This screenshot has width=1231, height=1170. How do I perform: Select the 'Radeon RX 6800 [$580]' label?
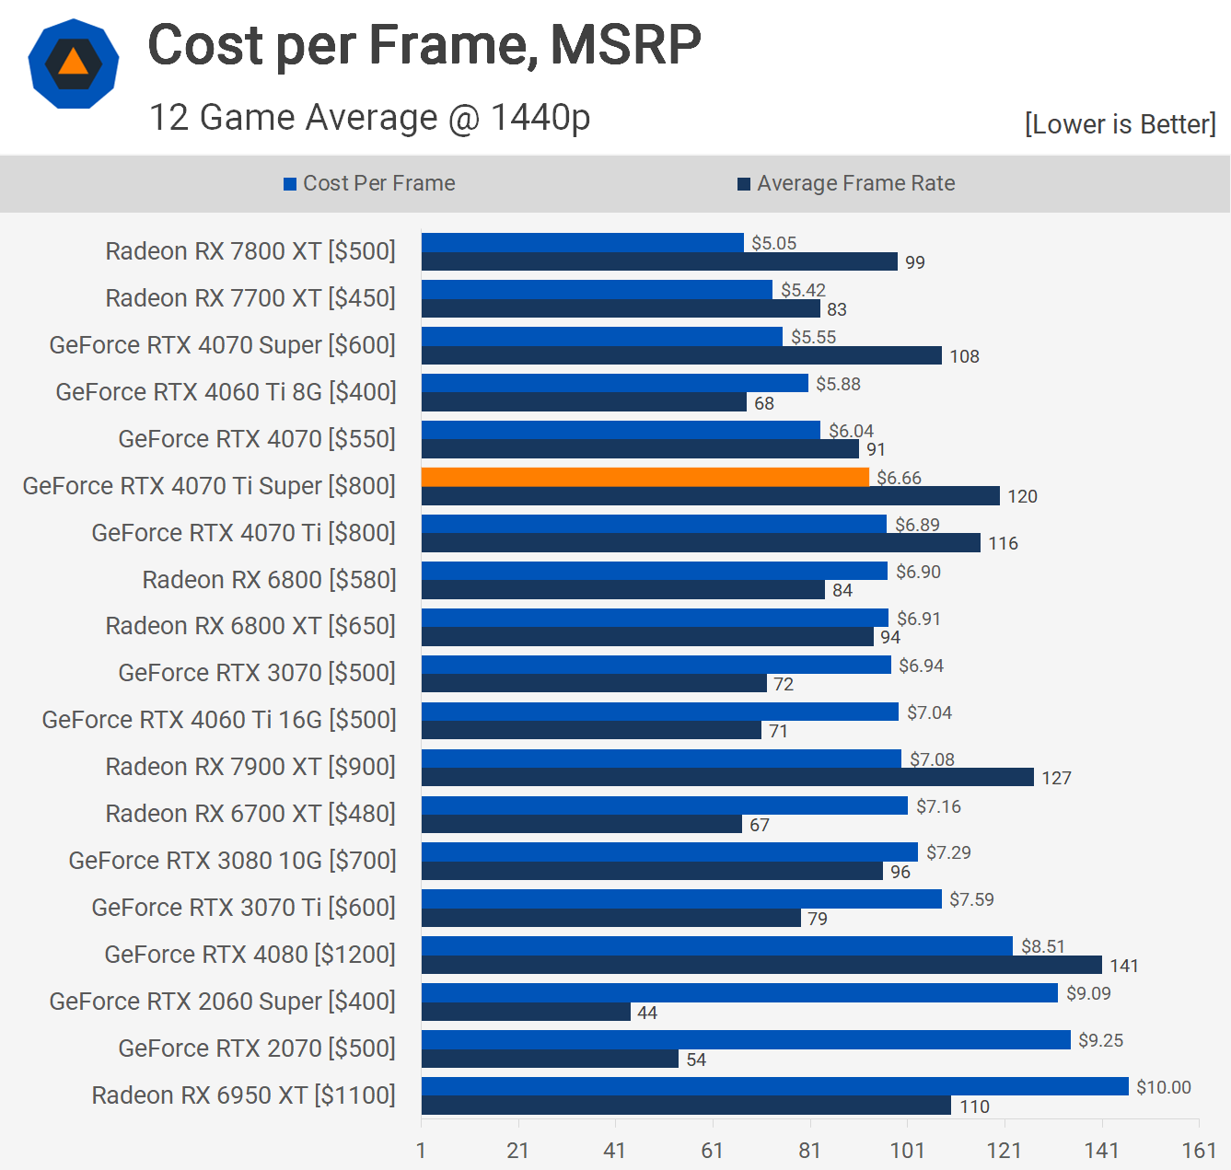(269, 580)
